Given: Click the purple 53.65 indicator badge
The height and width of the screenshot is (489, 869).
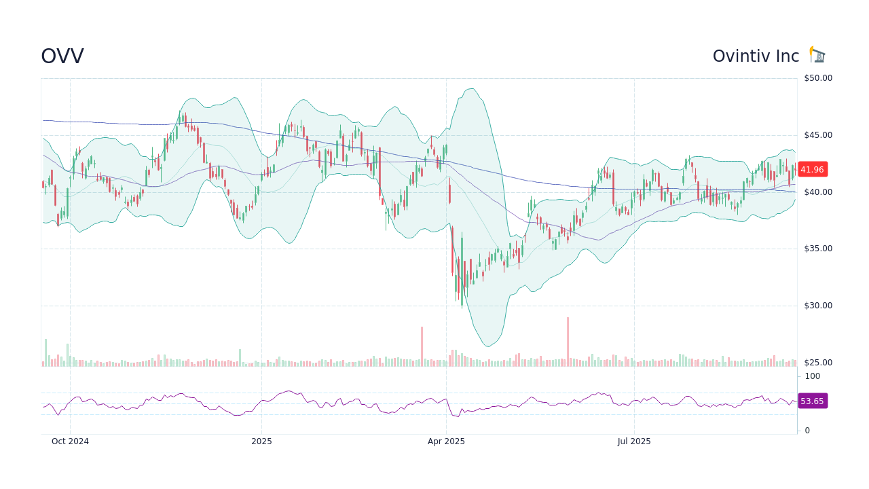Looking at the screenshot, I should pos(812,401).
